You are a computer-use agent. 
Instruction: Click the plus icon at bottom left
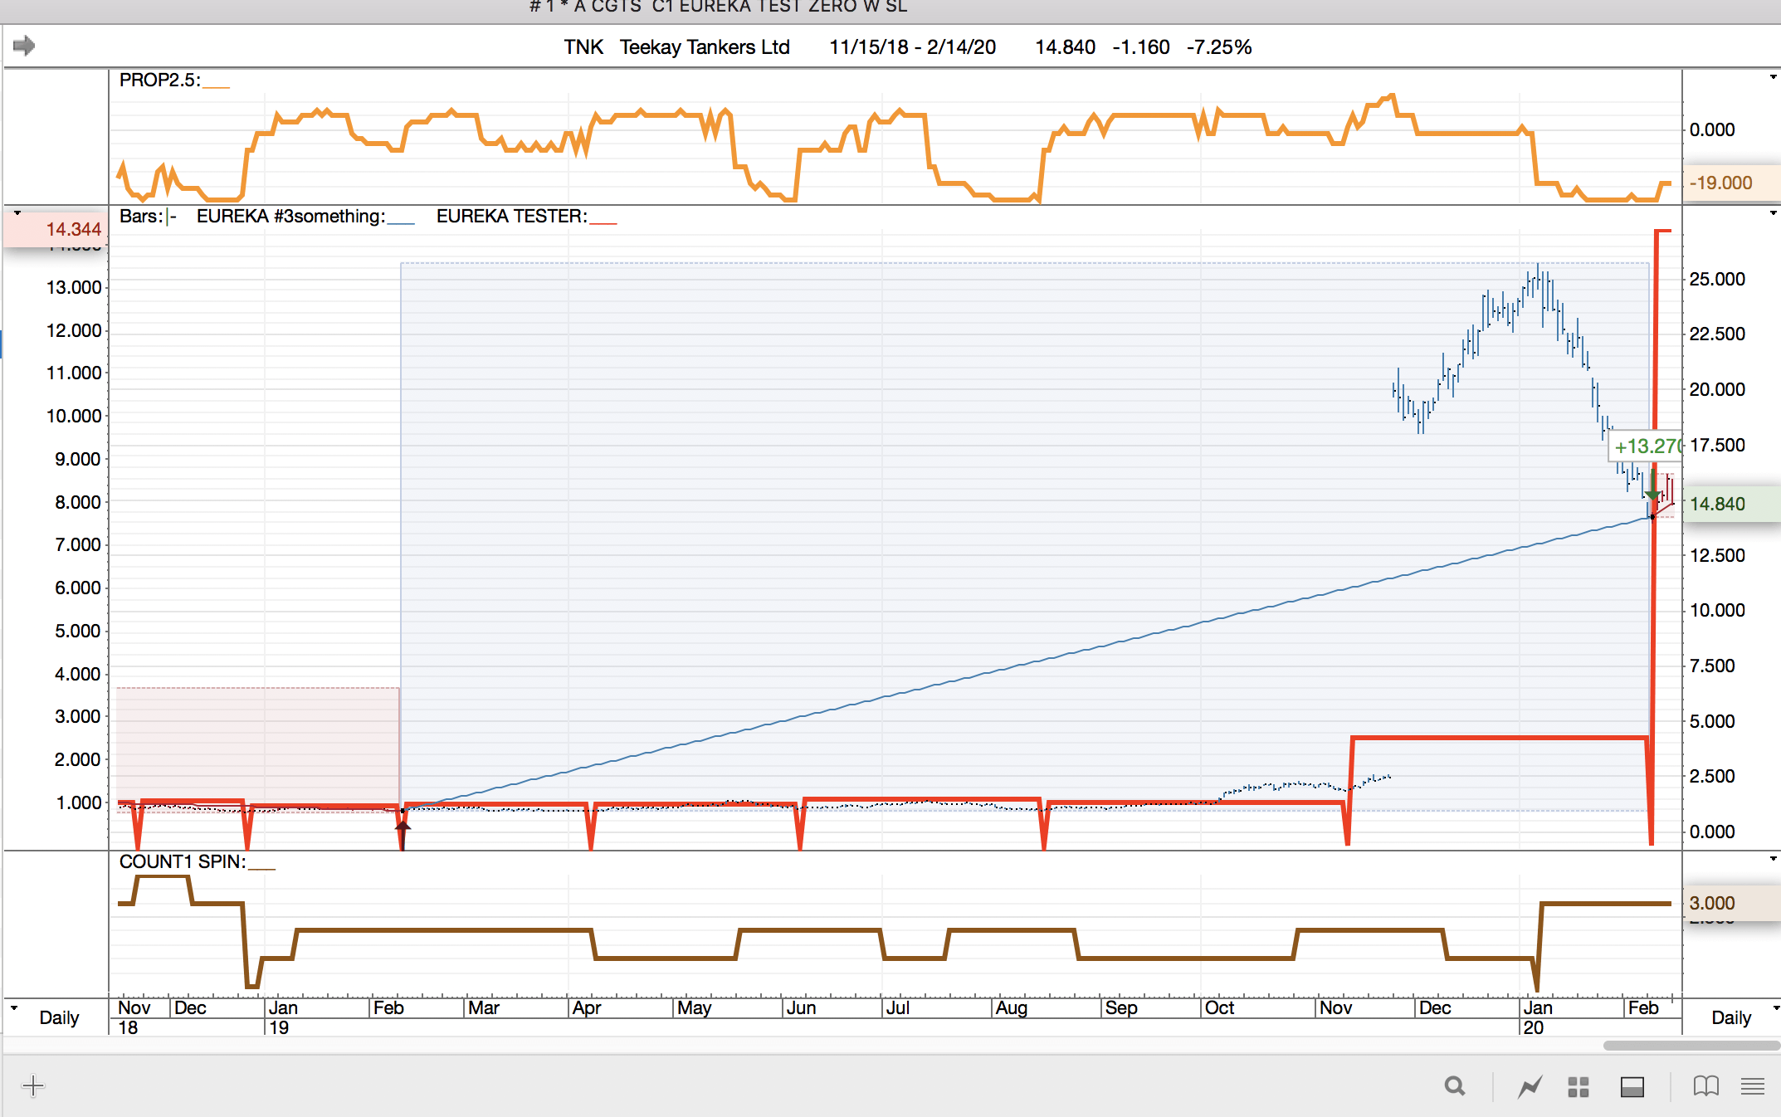pyautogui.click(x=33, y=1085)
